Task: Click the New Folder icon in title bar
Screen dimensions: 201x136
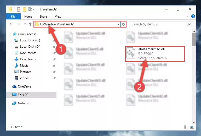Action: point(25,9)
